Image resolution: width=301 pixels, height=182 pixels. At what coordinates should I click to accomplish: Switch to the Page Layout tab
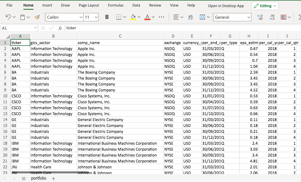click(89, 5)
